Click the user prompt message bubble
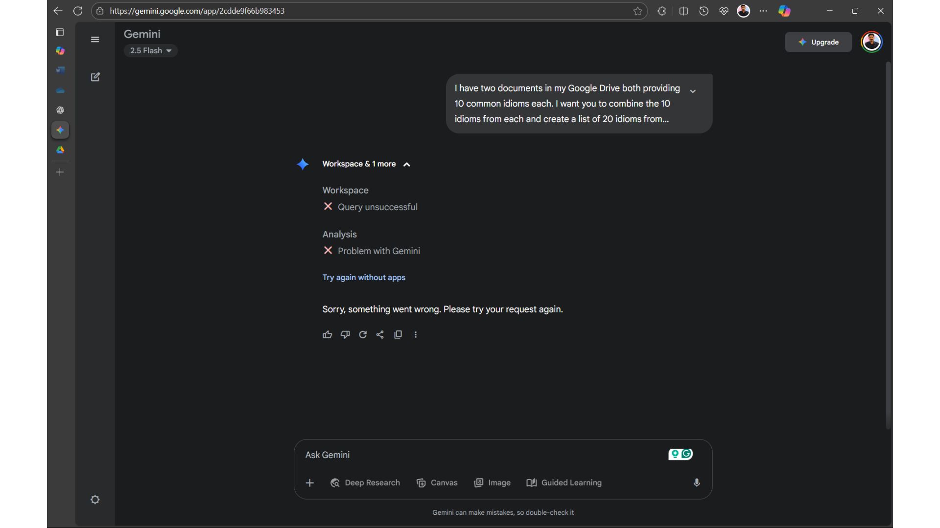The height and width of the screenshot is (528, 940). [579, 104]
